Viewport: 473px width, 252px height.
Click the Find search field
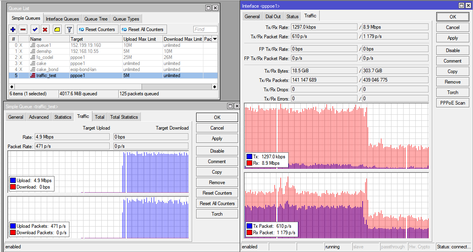(x=205, y=29)
